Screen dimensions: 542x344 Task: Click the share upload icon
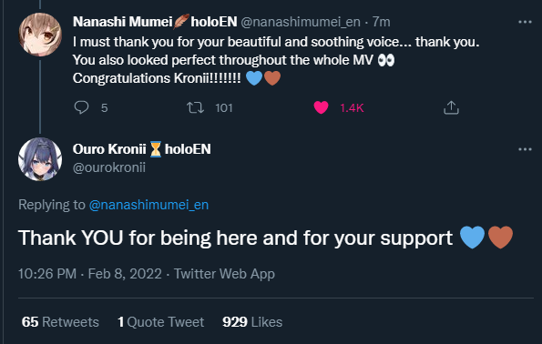coord(451,107)
